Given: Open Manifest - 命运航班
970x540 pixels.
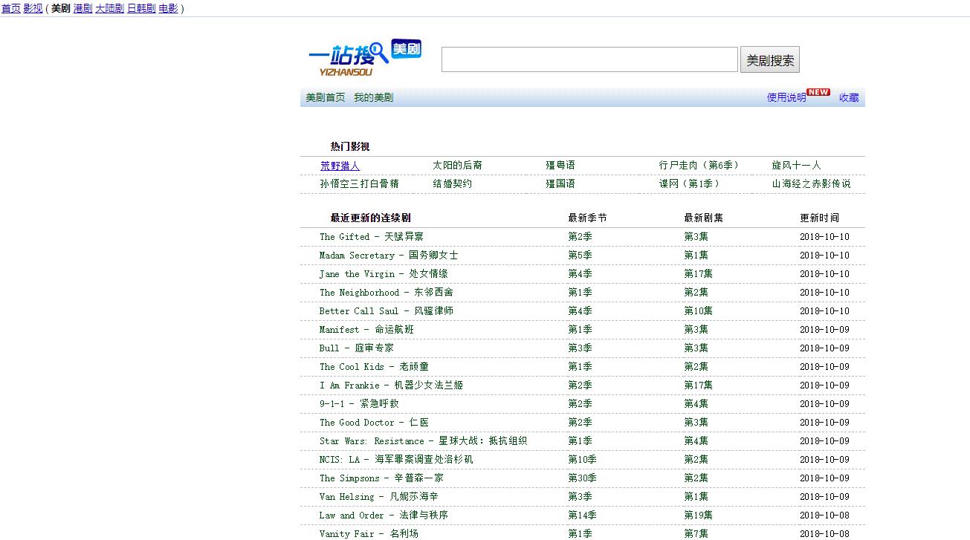Looking at the screenshot, I should [366, 330].
